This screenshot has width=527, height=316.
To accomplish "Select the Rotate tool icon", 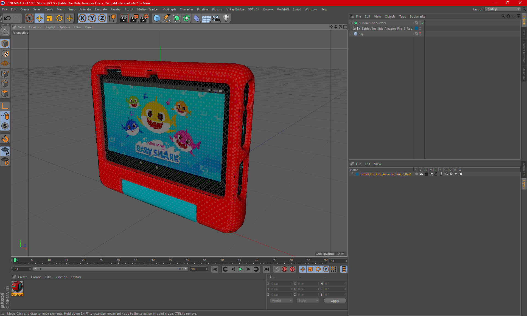I will coord(59,18).
